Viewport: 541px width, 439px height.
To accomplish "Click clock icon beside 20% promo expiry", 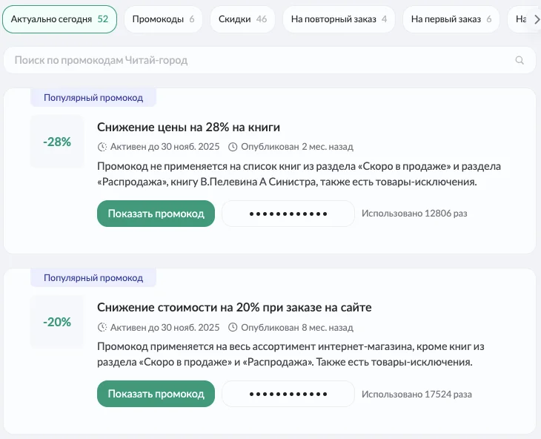I will click(102, 327).
